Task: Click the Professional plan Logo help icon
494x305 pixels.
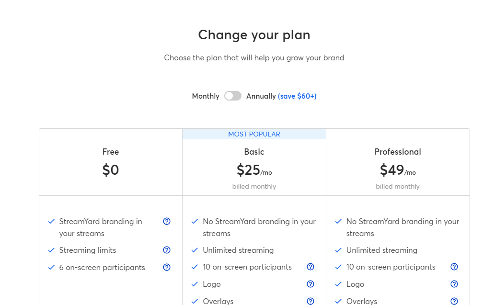Action: click(x=454, y=284)
